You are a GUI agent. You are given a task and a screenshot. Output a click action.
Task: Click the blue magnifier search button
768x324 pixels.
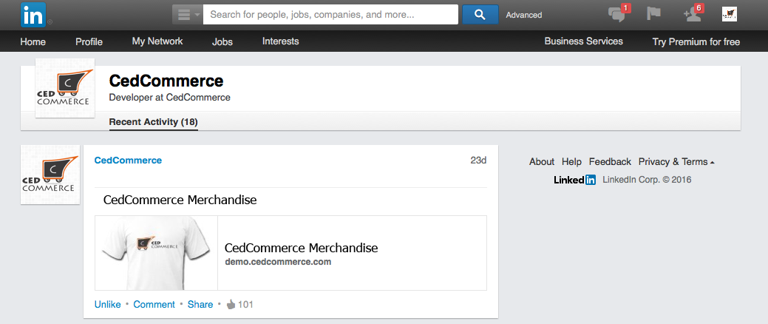(x=480, y=15)
